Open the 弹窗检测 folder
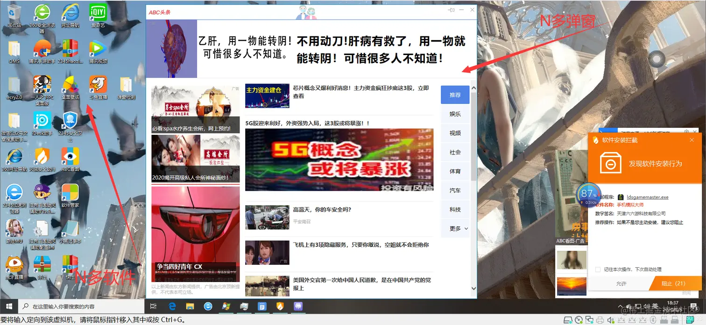The width and height of the screenshot is (706, 325). [126, 88]
